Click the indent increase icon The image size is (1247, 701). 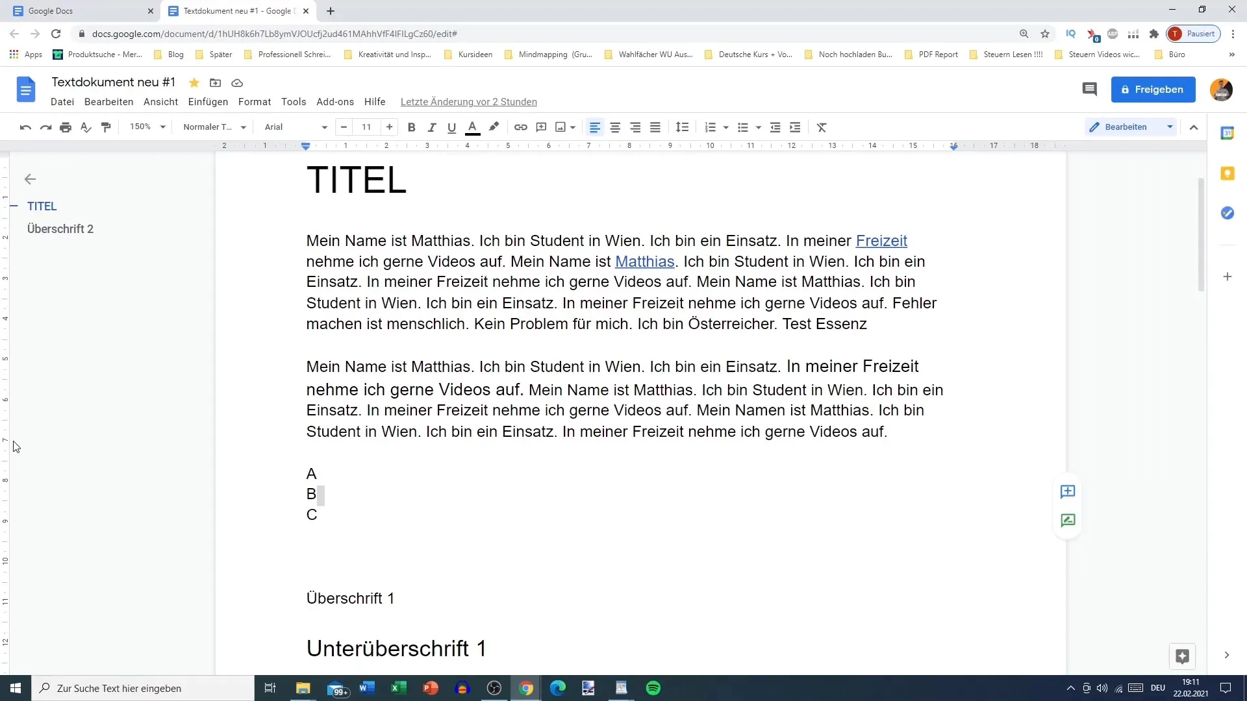[795, 127]
